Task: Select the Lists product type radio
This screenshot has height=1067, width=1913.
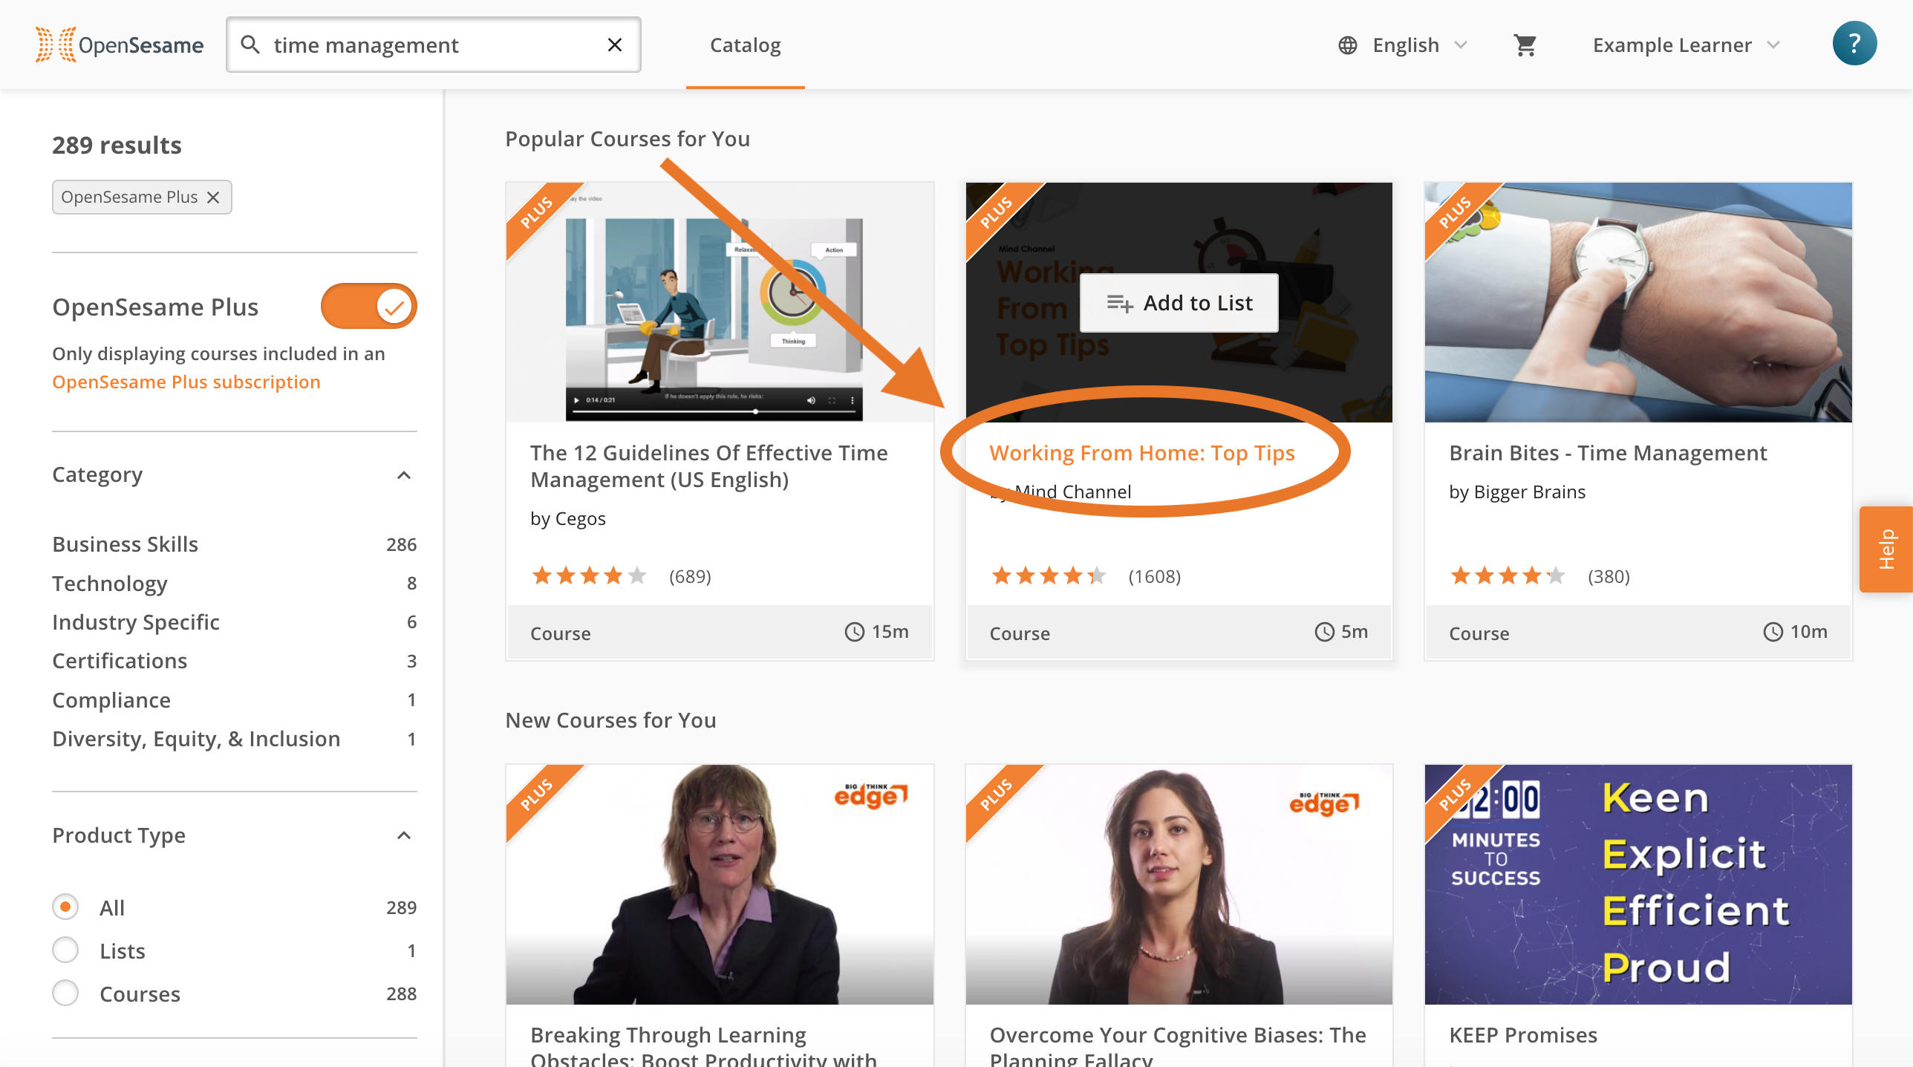Action: click(x=65, y=950)
